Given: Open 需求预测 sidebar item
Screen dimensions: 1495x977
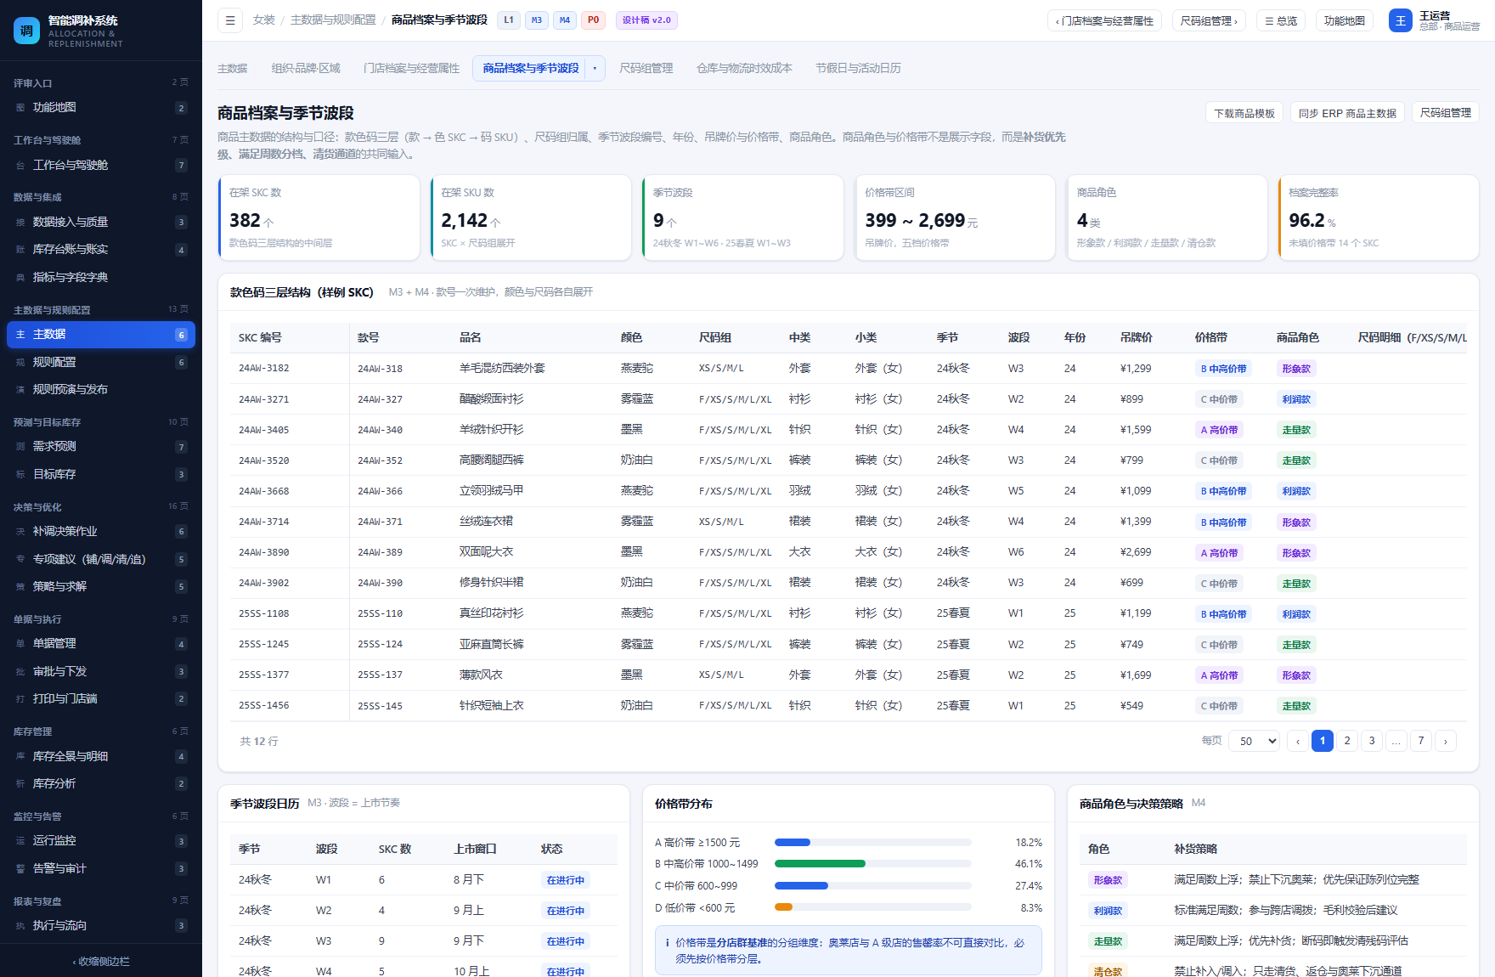Looking at the screenshot, I should pos(101,446).
